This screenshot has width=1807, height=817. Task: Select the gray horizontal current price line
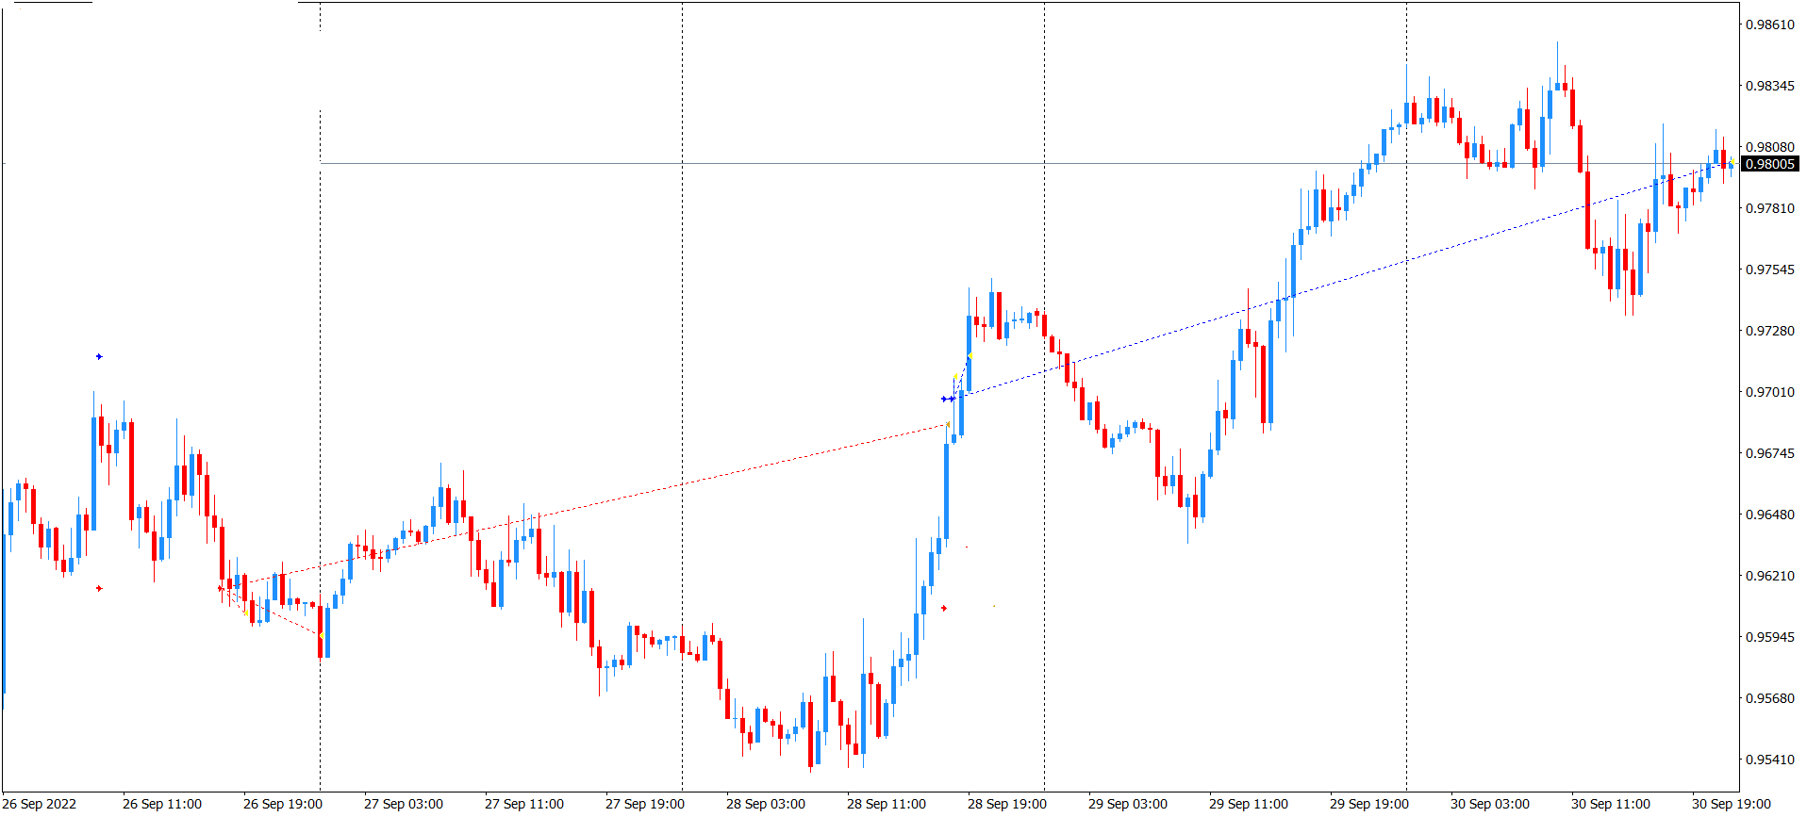[x=1030, y=164]
